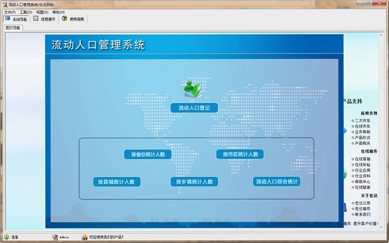
Task: Open the 系统导航 toolbar item
Action: 16,19
